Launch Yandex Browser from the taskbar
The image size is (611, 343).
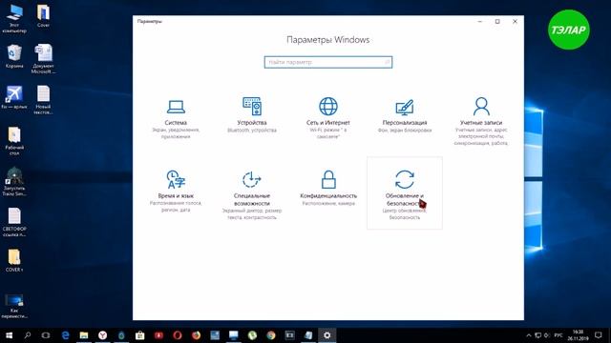point(102,335)
